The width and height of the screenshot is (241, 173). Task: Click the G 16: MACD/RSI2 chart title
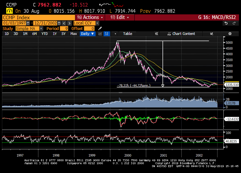click(x=217, y=17)
